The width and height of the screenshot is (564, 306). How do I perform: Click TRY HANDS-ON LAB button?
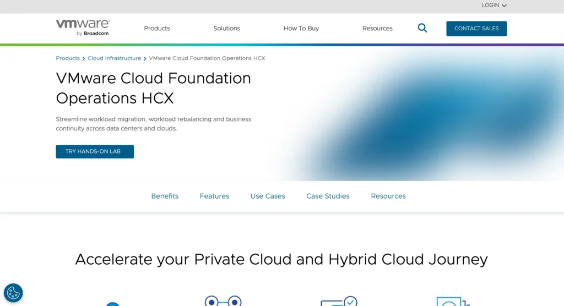(95, 151)
